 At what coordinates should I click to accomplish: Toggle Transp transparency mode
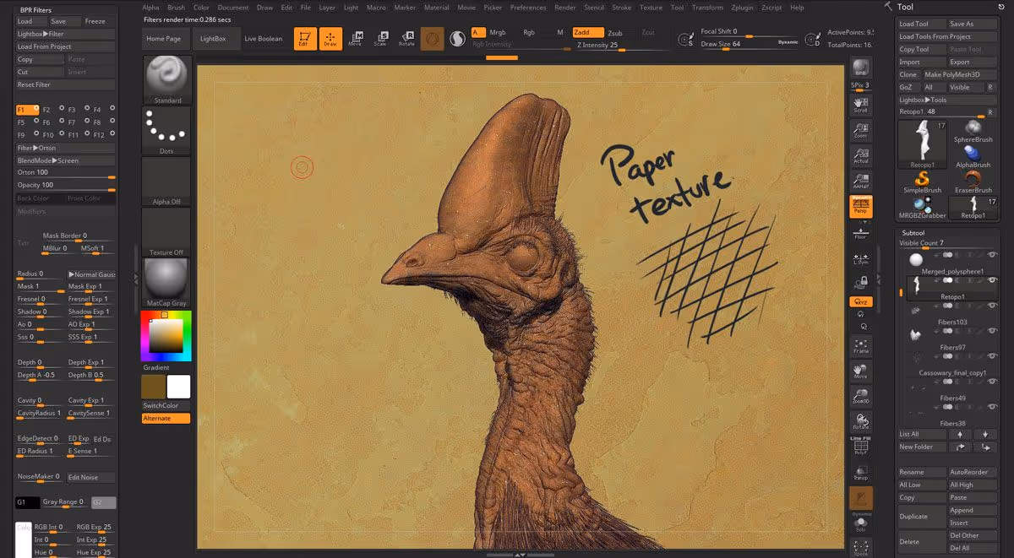click(860, 473)
